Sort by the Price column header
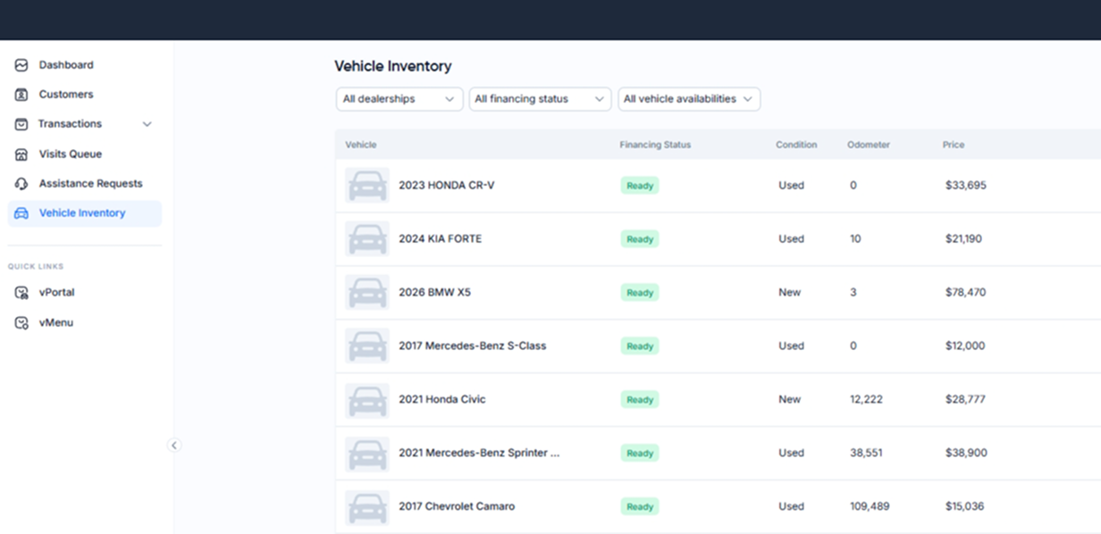This screenshot has height=534, width=1101. [x=954, y=145]
